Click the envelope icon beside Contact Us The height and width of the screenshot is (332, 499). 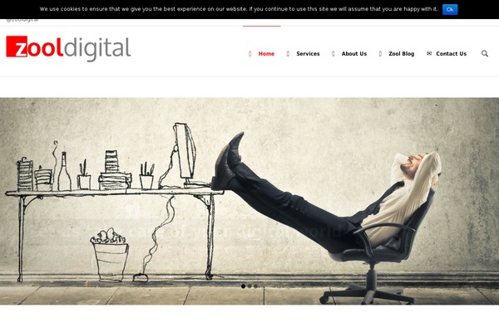pos(429,53)
